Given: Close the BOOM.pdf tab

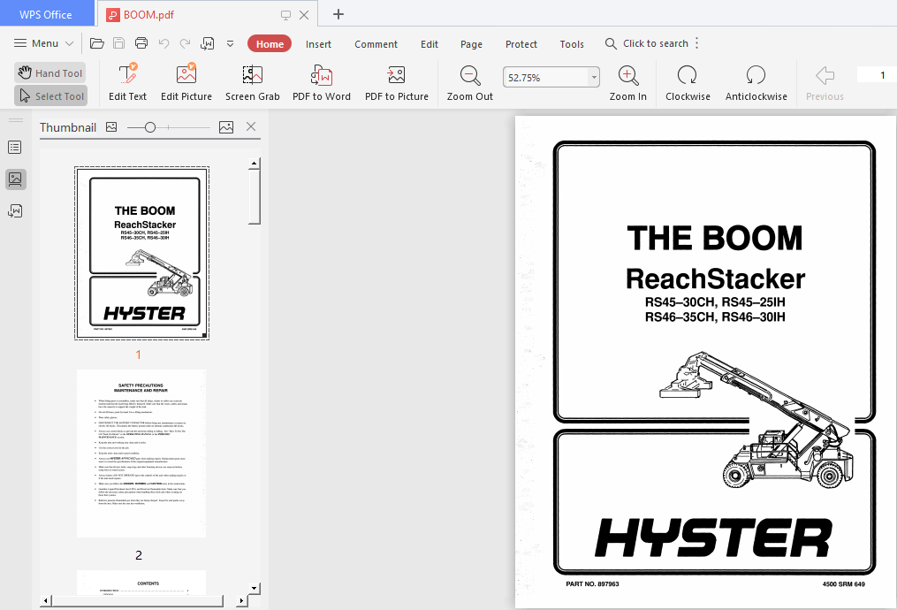Looking at the screenshot, I should point(304,15).
